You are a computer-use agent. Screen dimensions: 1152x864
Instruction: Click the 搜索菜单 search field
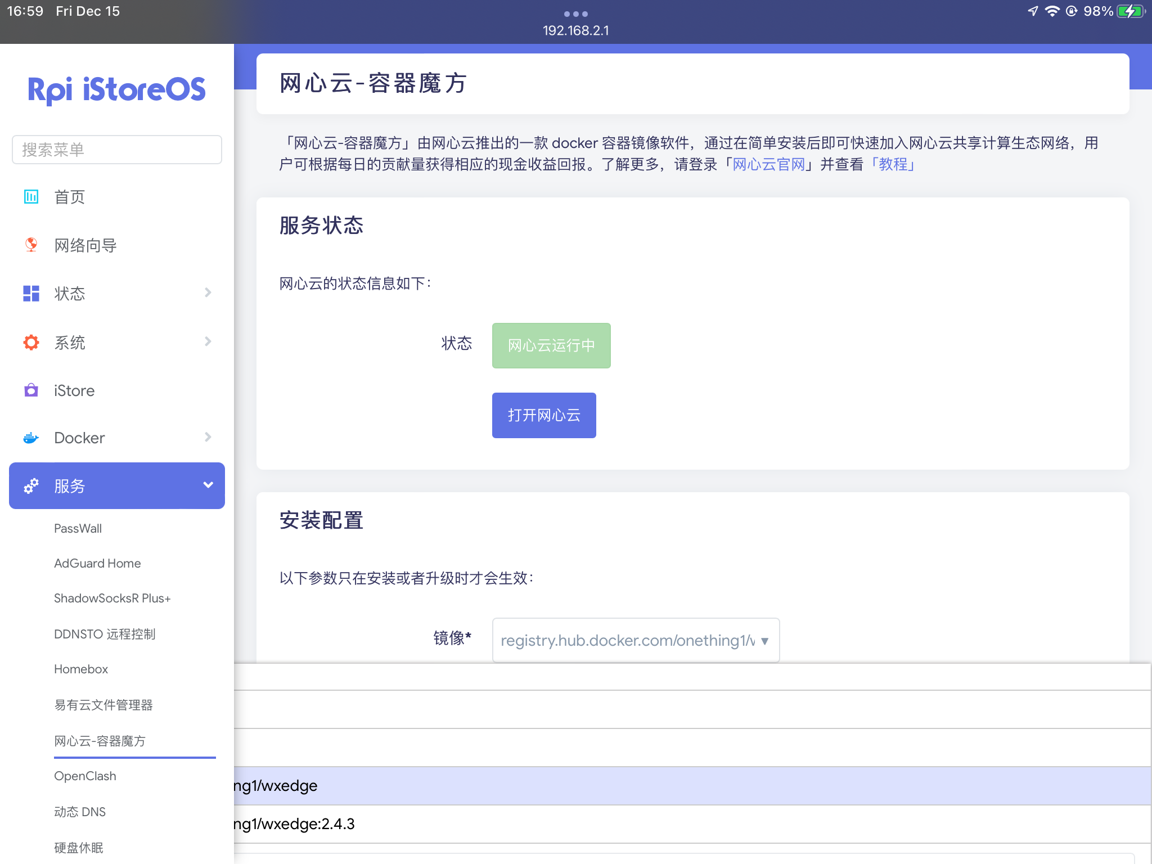[x=117, y=150]
